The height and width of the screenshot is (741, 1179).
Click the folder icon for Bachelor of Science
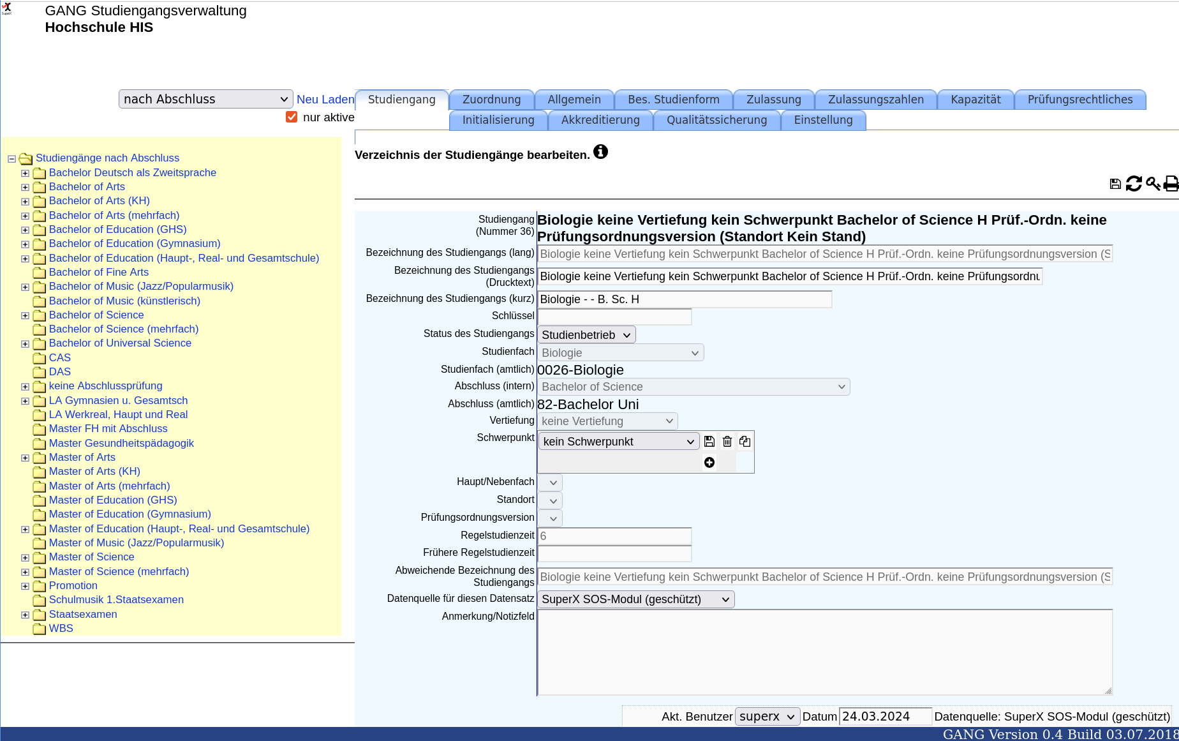(x=40, y=315)
